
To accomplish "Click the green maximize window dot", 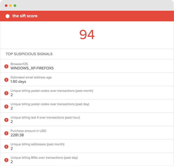I will click(15, 5).
